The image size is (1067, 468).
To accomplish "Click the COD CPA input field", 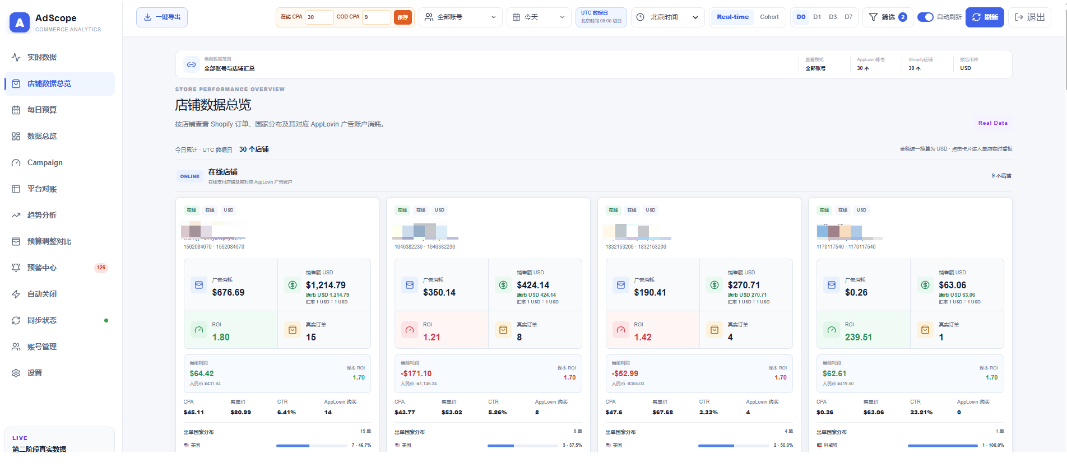I will click(377, 17).
